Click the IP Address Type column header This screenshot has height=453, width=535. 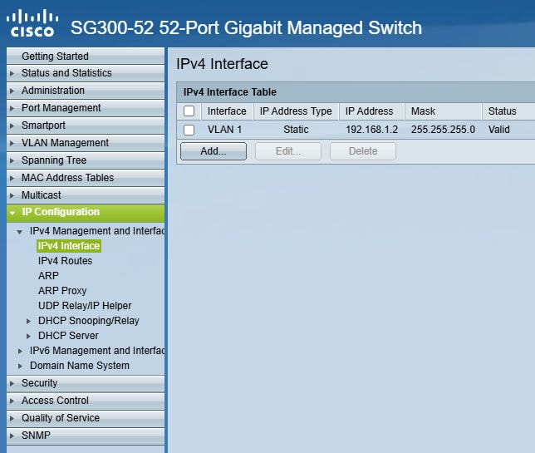296,111
